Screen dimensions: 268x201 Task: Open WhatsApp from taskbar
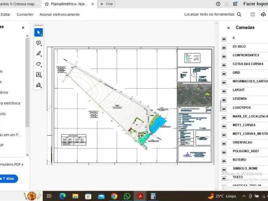(x=127, y=196)
